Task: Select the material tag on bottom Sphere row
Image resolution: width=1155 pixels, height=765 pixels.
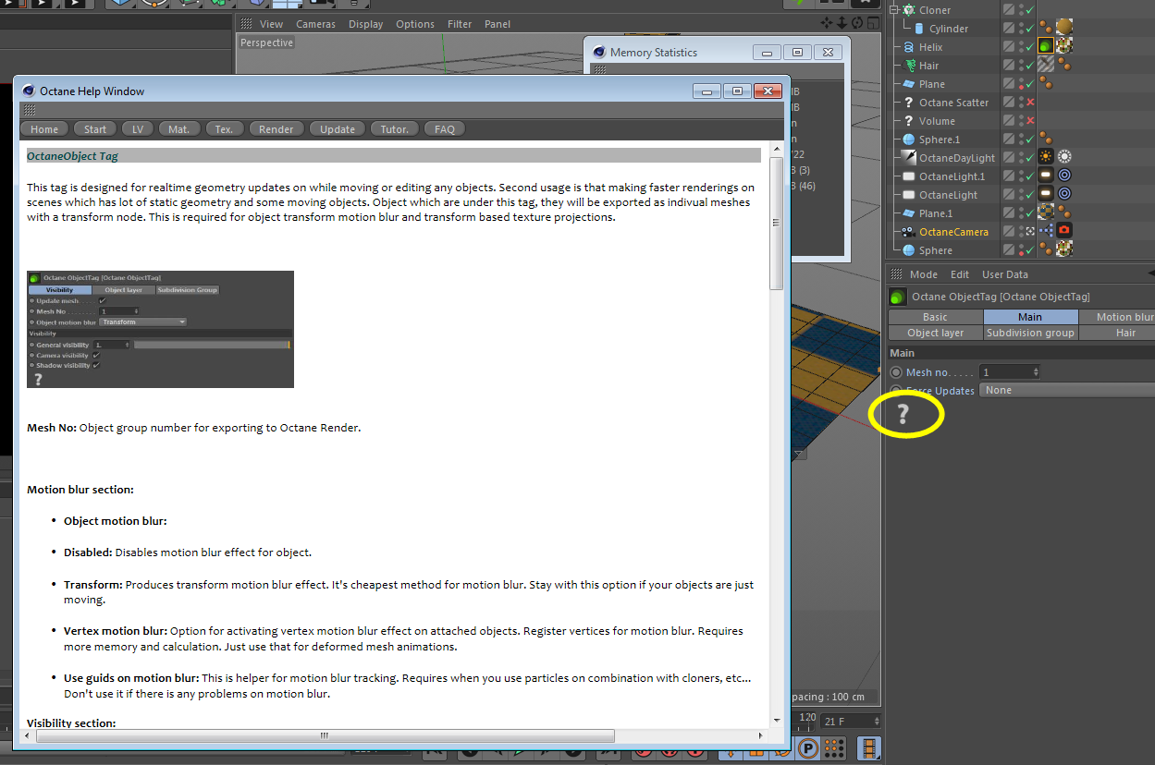Action: [x=1064, y=249]
